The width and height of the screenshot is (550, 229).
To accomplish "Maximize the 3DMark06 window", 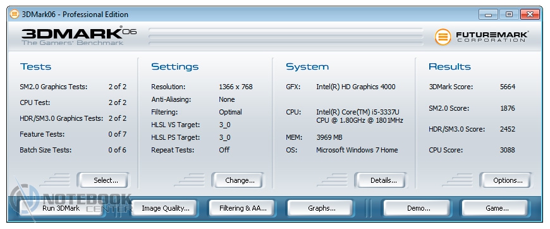I will click(509, 15).
